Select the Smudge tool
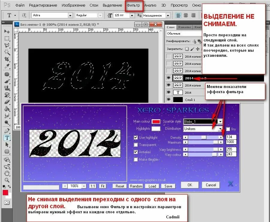270x222 pixels. click(7, 116)
